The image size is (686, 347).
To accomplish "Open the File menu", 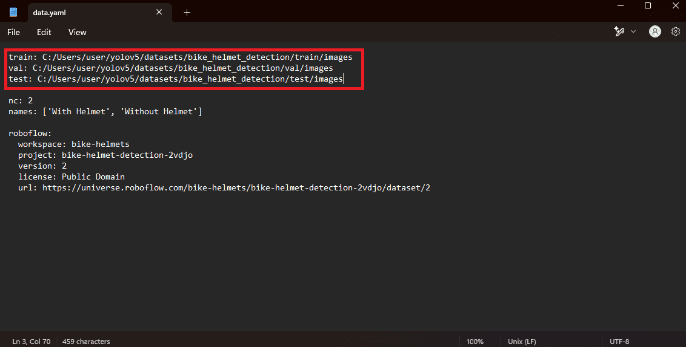I will pyautogui.click(x=13, y=32).
